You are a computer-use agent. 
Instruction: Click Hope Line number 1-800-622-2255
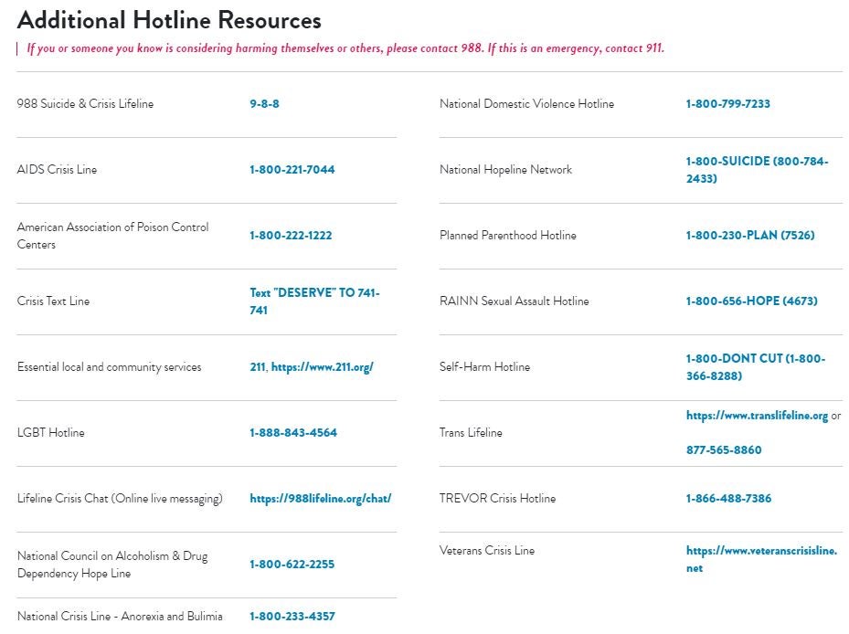(x=292, y=565)
